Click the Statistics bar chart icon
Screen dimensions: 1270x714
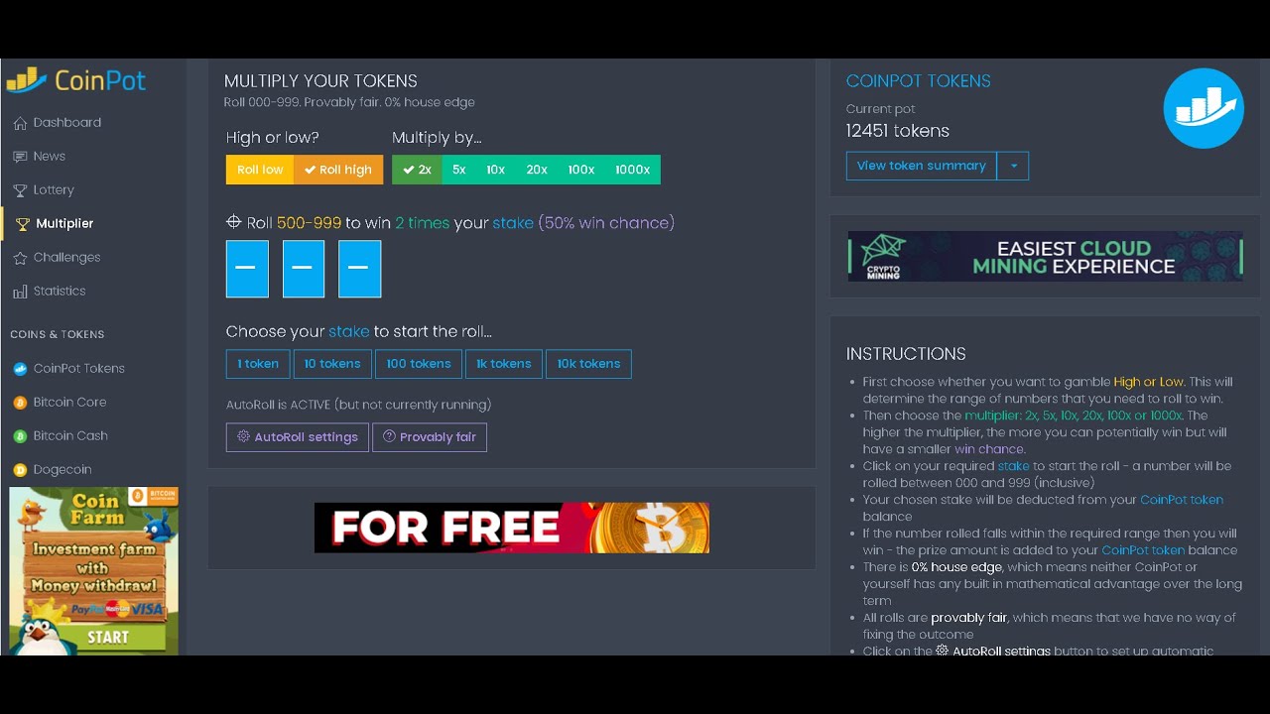point(20,292)
